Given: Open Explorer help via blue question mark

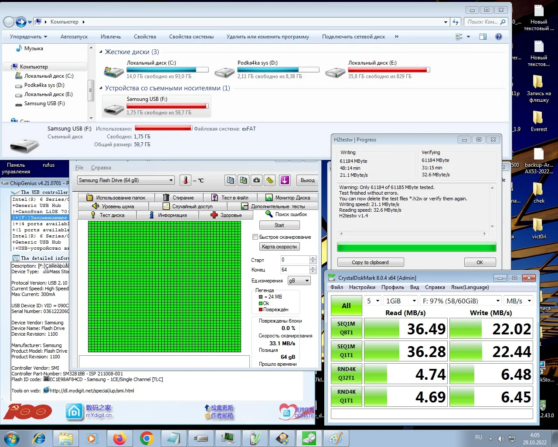Looking at the screenshot, I should point(498,37).
